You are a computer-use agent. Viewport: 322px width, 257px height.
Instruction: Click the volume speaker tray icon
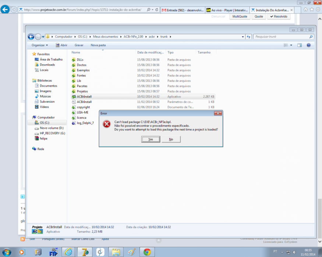click(294, 252)
